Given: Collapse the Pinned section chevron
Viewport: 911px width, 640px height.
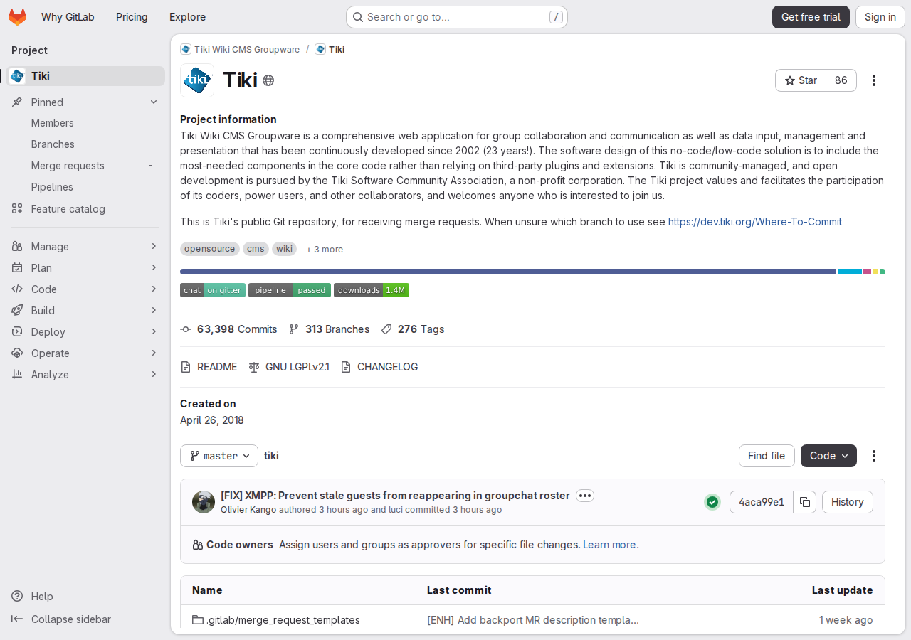Looking at the screenshot, I should point(154,102).
